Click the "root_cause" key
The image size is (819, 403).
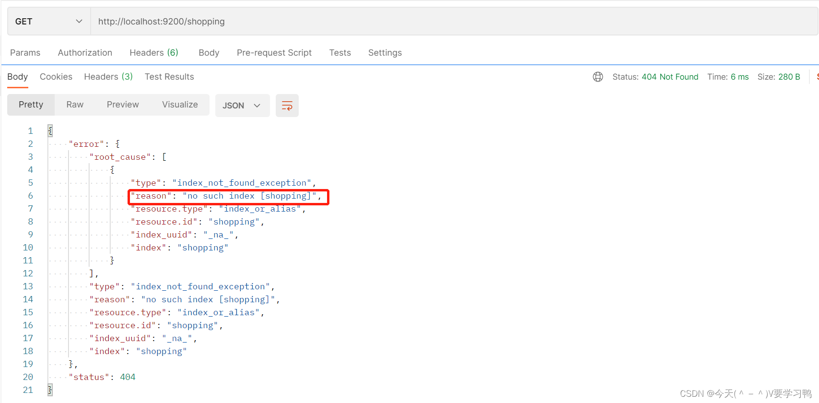120,157
